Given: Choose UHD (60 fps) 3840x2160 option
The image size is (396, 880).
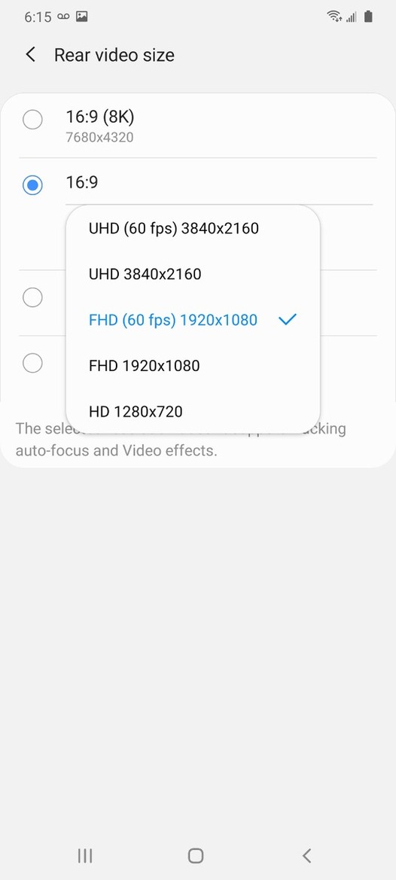Looking at the screenshot, I should pyautogui.click(x=193, y=228).
